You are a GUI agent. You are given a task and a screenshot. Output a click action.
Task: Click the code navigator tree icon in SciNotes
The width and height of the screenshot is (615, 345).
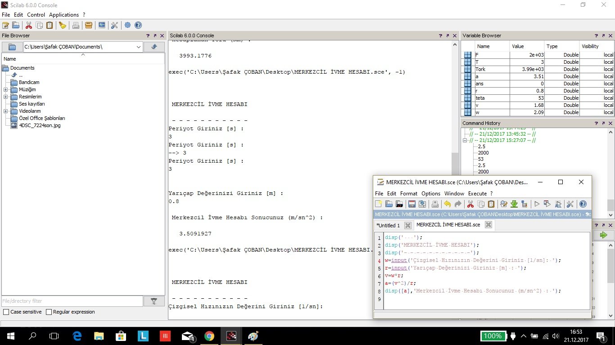pos(524,204)
